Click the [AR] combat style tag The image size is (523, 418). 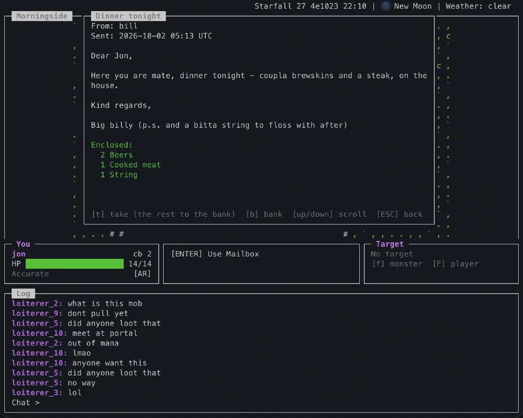pos(142,274)
